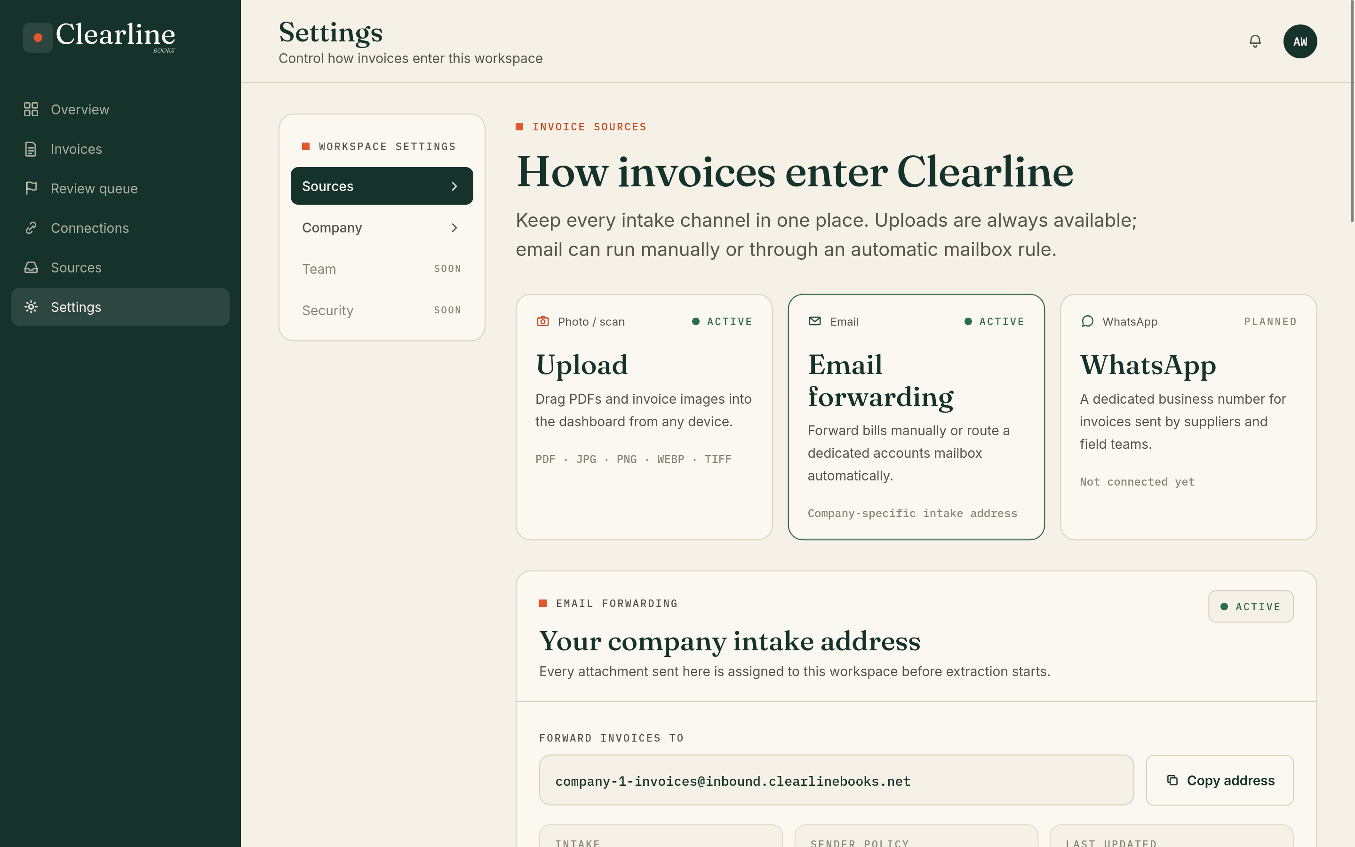1355x847 pixels.
Task: Click the Copy address button
Action: point(1219,780)
